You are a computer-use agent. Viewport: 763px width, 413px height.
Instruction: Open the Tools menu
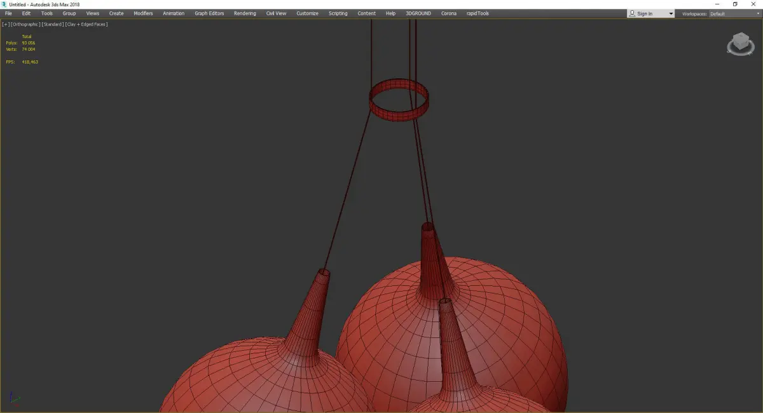point(47,13)
